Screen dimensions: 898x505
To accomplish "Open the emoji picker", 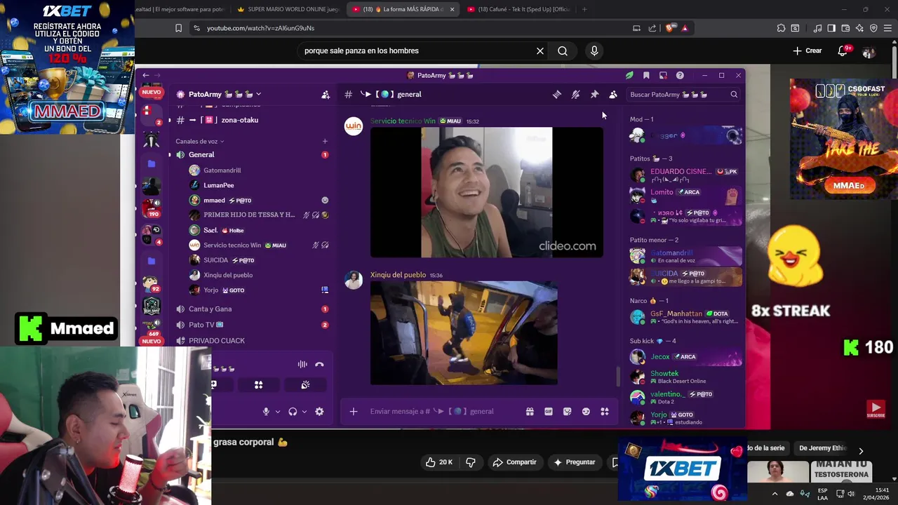I will pyautogui.click(x=586, y=412).
